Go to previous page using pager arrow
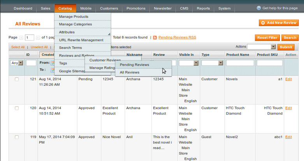 (21, 38)
